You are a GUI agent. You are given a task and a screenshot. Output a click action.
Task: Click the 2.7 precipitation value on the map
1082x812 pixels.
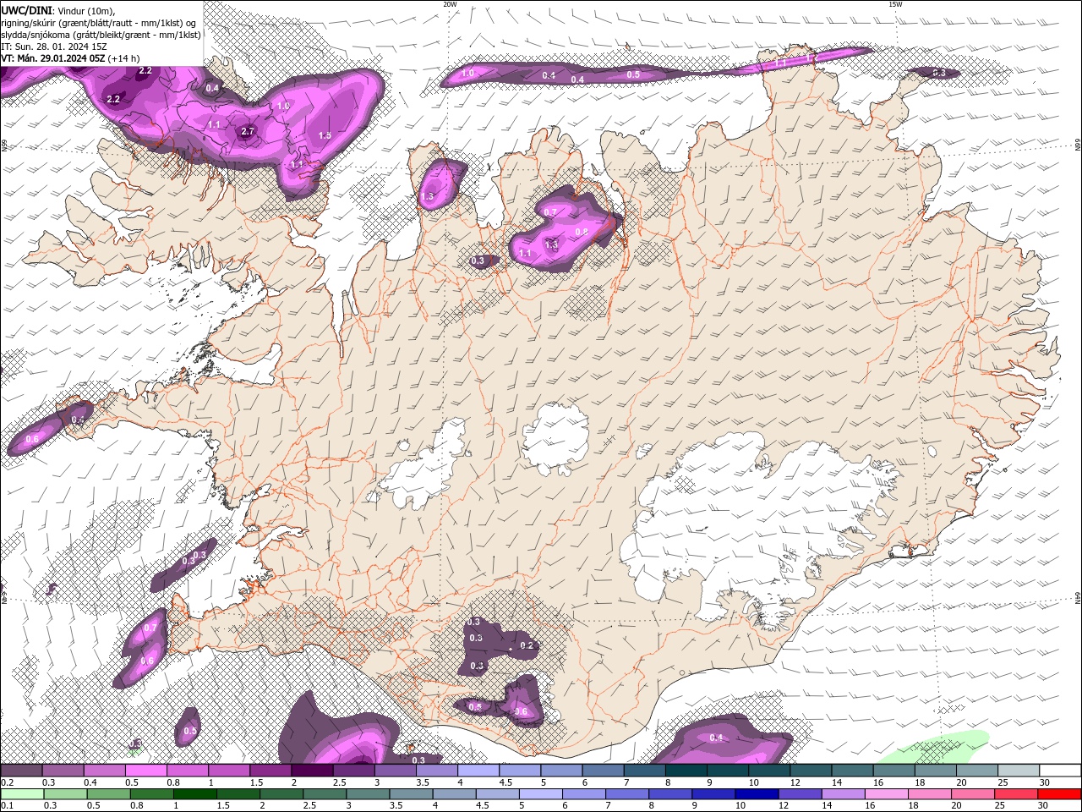click(248, 131)
